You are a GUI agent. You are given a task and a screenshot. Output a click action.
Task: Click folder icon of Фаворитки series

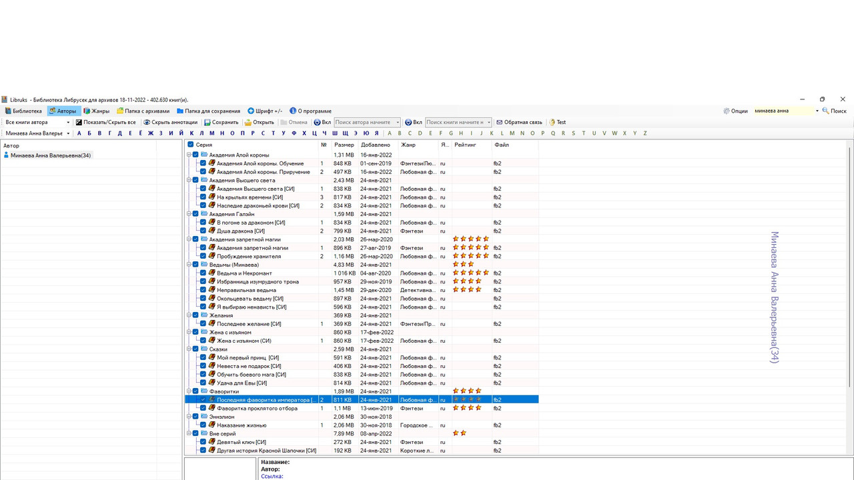tap(204, 391)
